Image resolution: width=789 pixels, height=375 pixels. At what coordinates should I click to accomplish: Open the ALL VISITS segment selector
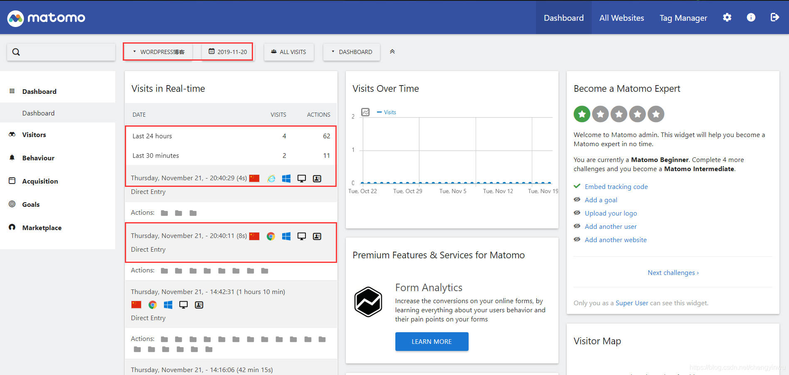pyautogui.click(x=289, y=52)
